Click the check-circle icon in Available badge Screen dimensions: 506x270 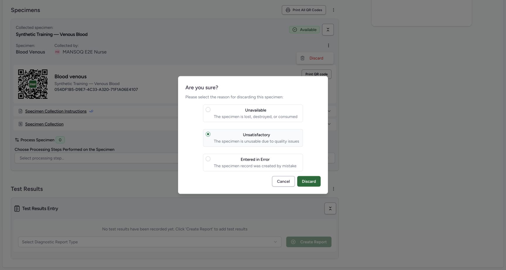tap(295, 30)
